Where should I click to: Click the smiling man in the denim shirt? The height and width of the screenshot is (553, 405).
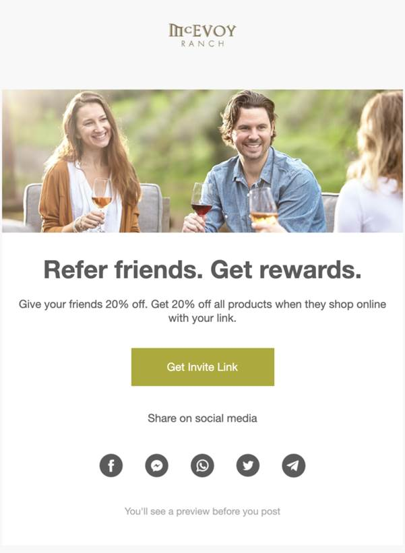254,162
